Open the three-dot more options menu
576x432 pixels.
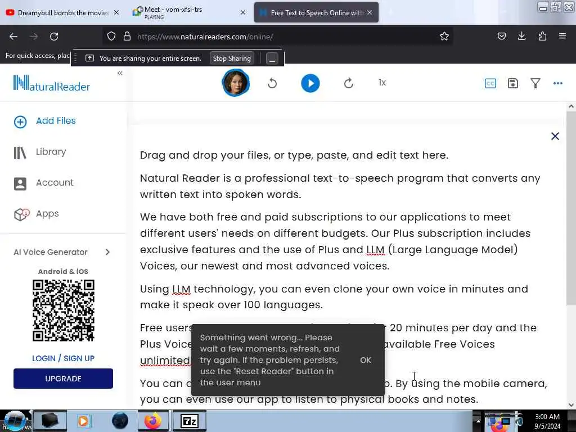point(557,83)
